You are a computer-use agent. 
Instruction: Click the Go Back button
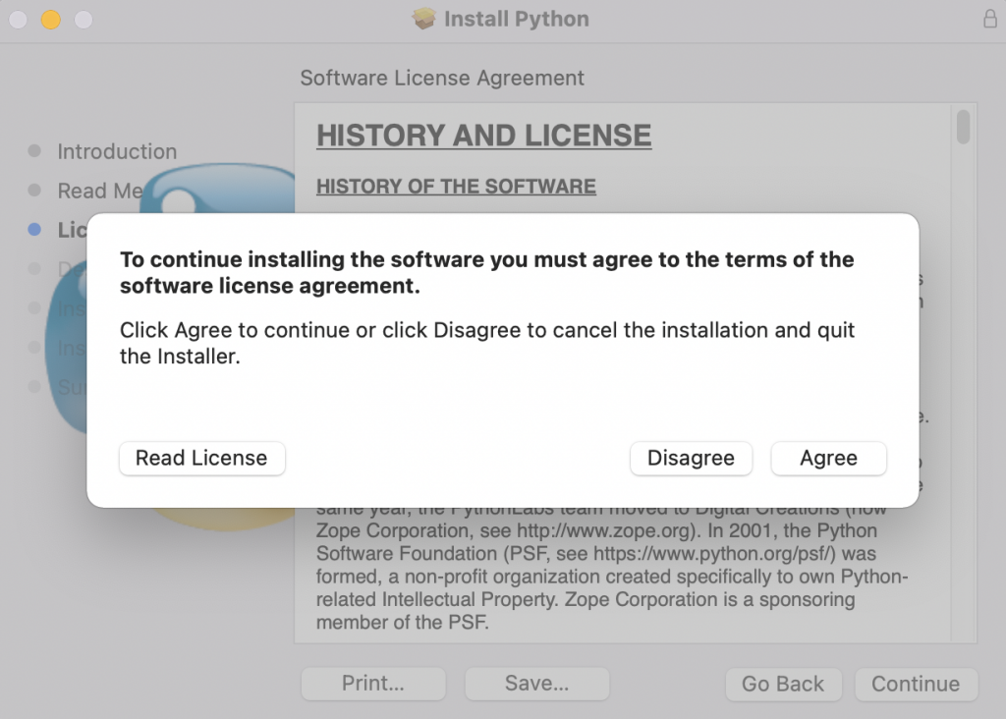click(783, 684)
